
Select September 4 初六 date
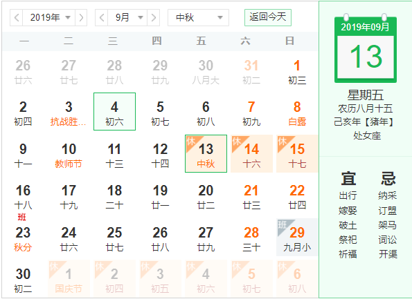pos(114,111)
